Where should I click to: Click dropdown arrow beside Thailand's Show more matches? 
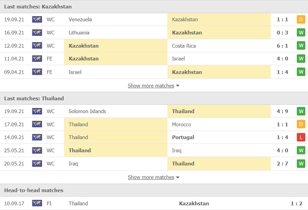[178, 177]
